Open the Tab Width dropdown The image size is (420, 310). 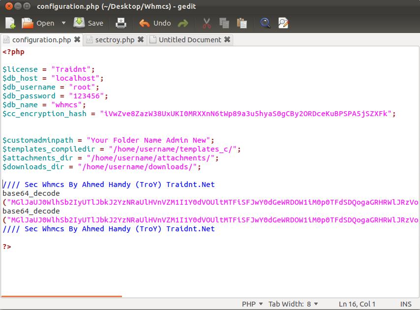coord(293,304)
